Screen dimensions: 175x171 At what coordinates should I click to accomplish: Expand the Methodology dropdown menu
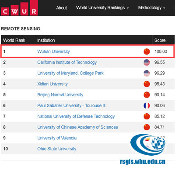pyautogui.click(x=152, y=8)
